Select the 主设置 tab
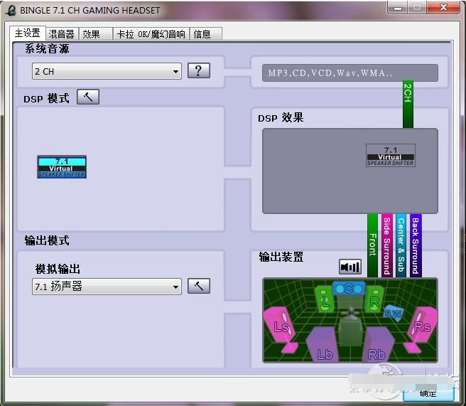This screenshot has width=466, height=406. click(x=28, y=33)
